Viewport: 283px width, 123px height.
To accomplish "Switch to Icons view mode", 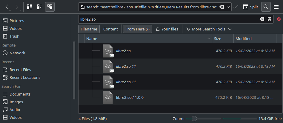I will pos(30,7).
